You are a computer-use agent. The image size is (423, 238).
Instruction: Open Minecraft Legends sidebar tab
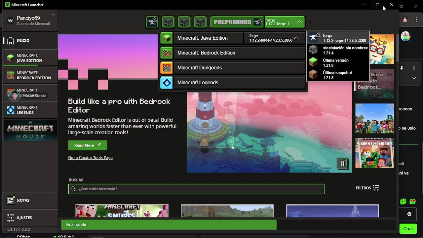pyautogui.click(x=30, y=110)
